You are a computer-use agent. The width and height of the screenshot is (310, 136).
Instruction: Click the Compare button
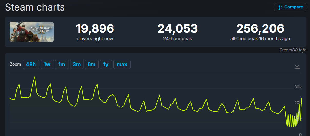[290, 7]
